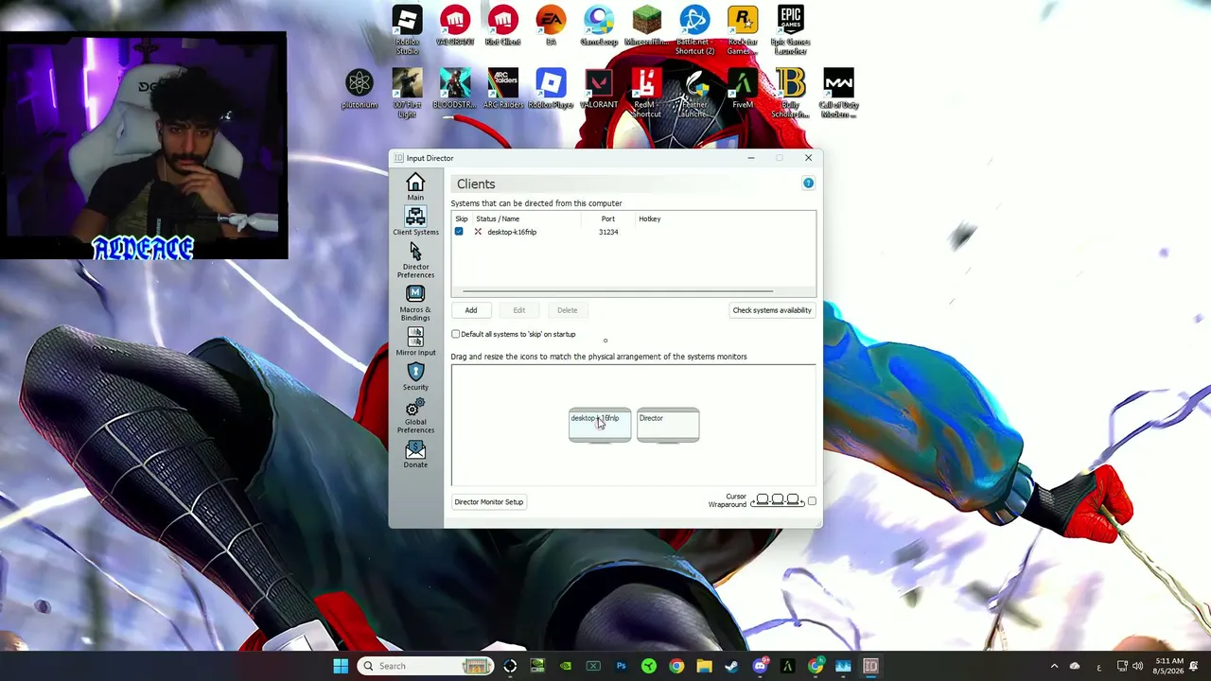Open Steam from the taskbar
The height and width of the screenshot is (681, 1211).
coord(731,666)
